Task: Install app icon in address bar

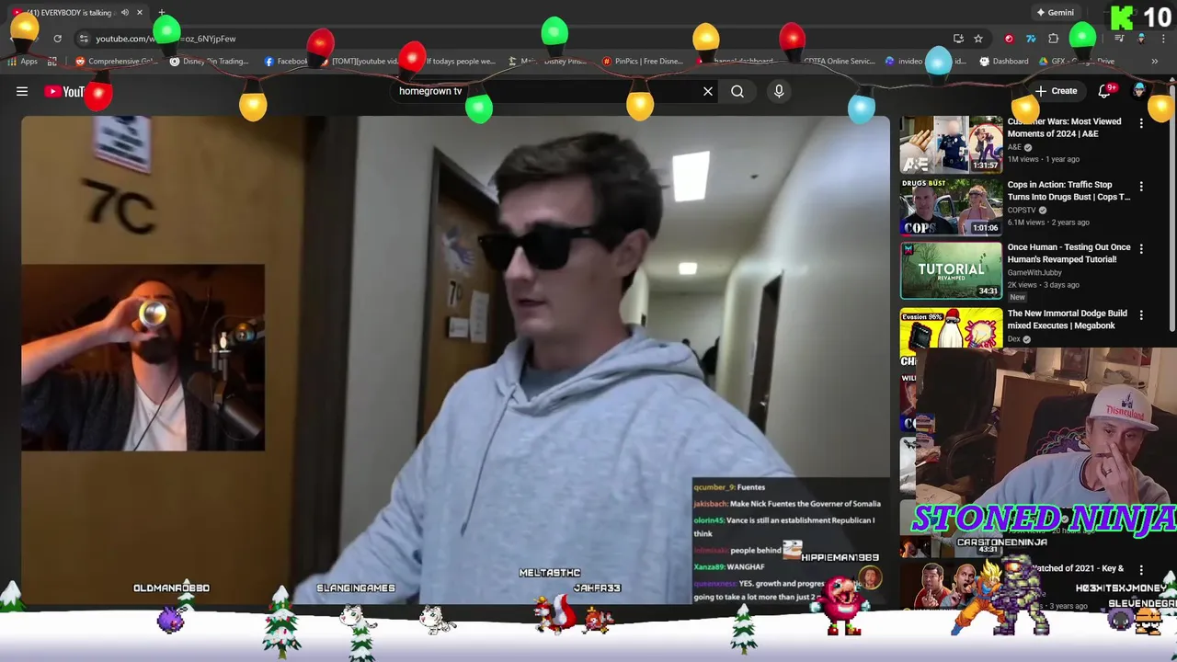Action: pos(958,39)
